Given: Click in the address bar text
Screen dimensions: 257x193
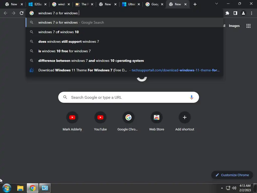Looking at the screenshot, I should click(58, 13).
